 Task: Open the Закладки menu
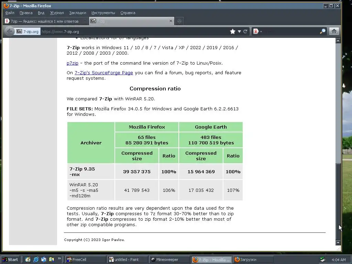coord(78,13)
